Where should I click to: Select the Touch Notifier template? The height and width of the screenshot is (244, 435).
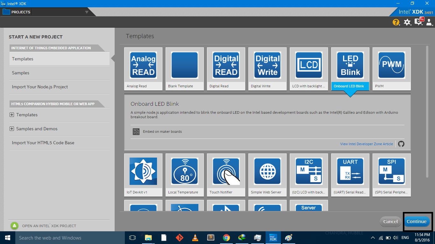[x=226, y=175]
